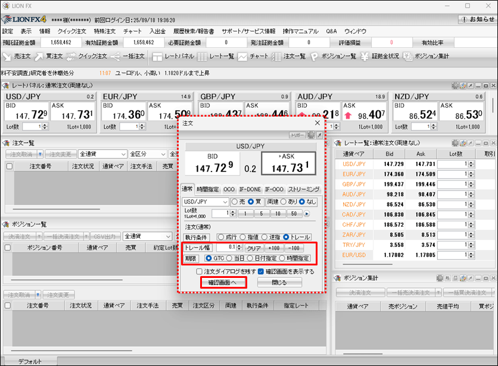This screenshot has height=366, width=498.
Task: Select the 成行 execution condition radio
Action: pos(220,237)
